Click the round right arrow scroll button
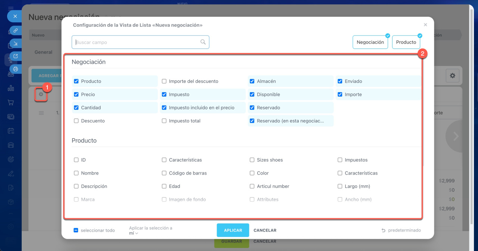 pyautogui.click(x=455, y=137)
